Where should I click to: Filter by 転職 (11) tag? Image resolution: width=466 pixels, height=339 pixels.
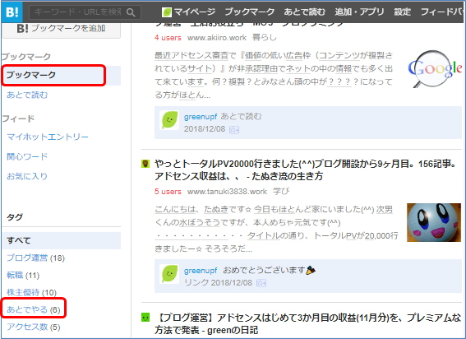pos(23,276)
